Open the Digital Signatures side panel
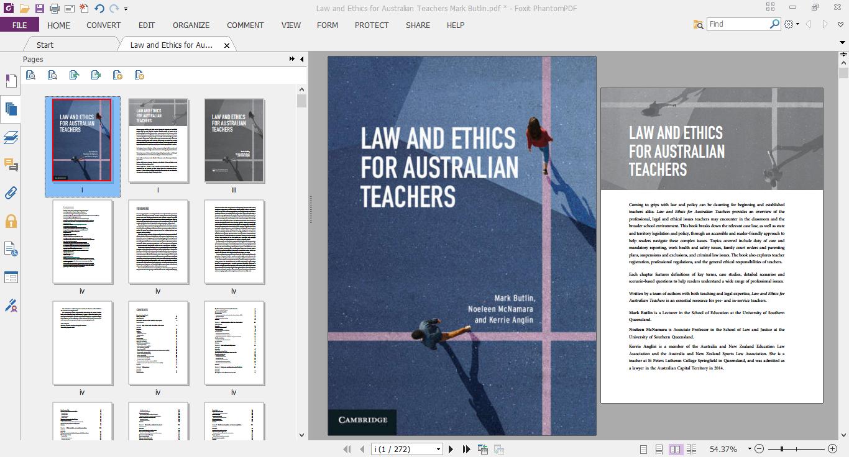The height and width of the screenshot is (457, 849). pyautogui.click(x=11, y=305)
